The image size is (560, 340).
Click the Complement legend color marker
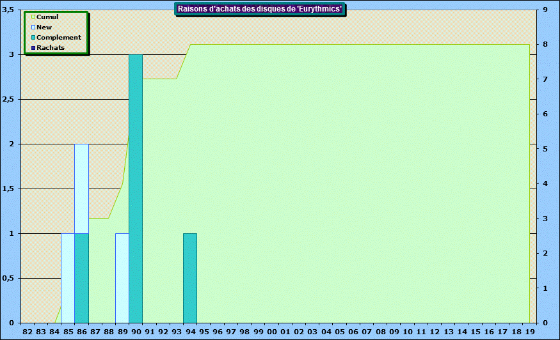click(33, 38)
